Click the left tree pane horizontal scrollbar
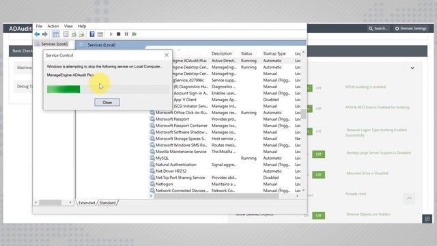Screen dimensions: 437x246 [x=50, y=202]
